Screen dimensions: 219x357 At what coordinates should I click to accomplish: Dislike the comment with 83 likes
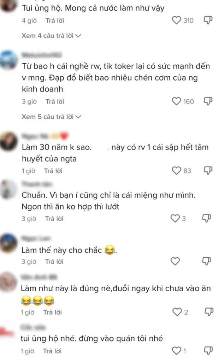(x=208, y=170)
